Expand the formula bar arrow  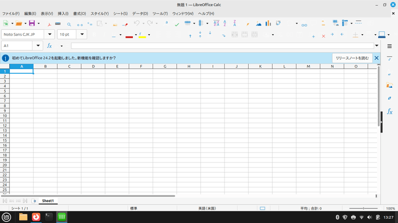coord(376,46)
